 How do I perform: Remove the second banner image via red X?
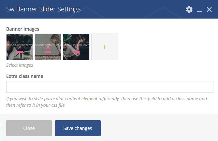tap(48, 47)
